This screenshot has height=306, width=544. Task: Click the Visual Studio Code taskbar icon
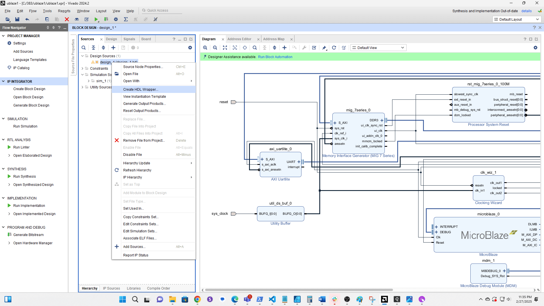tap(272, 299)
